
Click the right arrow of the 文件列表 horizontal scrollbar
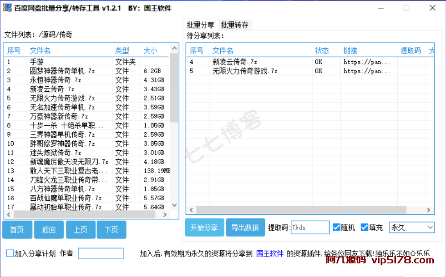tap(165, 214)
